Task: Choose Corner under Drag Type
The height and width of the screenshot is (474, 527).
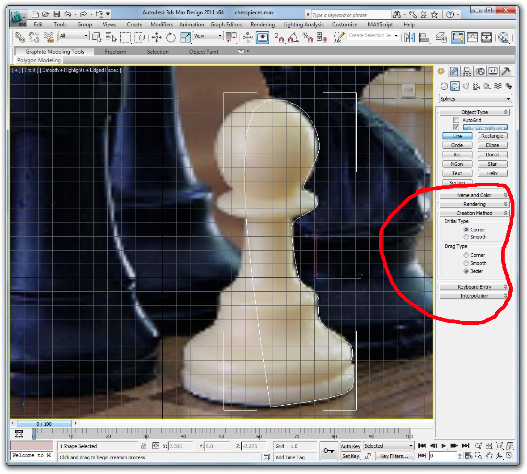Action: pos(466,256)
